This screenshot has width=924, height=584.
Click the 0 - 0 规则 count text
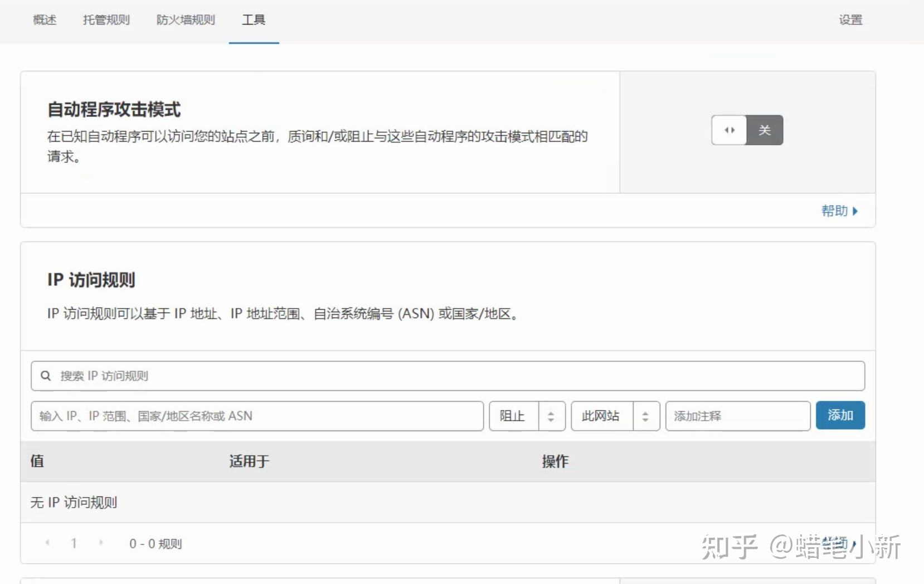tap(155, 543)
